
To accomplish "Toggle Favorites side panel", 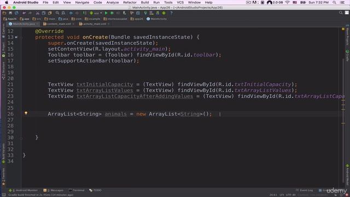I will click(3, 177).
